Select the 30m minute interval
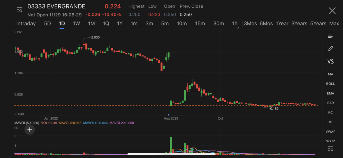This screenshot has width=343, height=158. point(218,24)
